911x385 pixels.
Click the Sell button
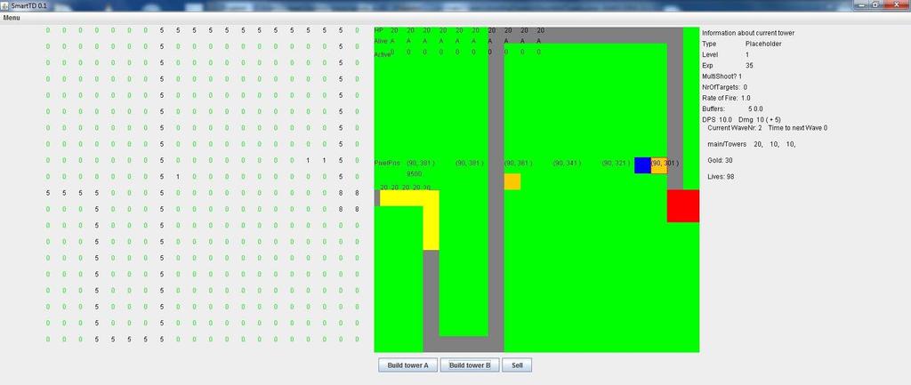click(517, 365)
